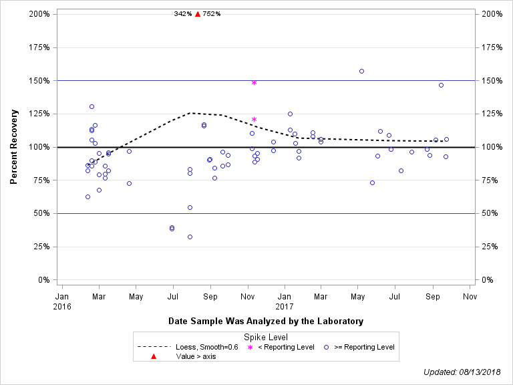Click the lowest data point near 32%
Viewport: 513px width, 385px height.
[190, 237]
